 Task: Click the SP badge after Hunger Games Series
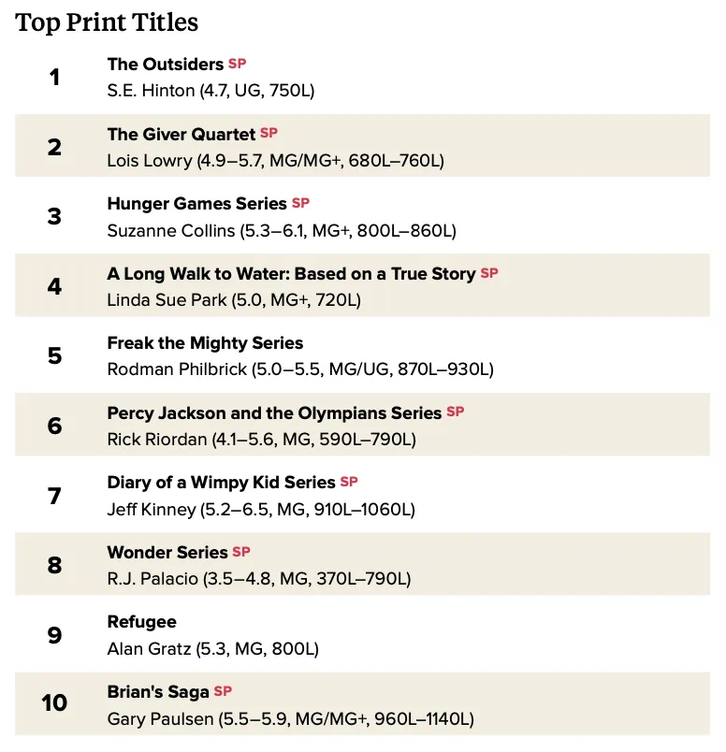pos(300,203)
